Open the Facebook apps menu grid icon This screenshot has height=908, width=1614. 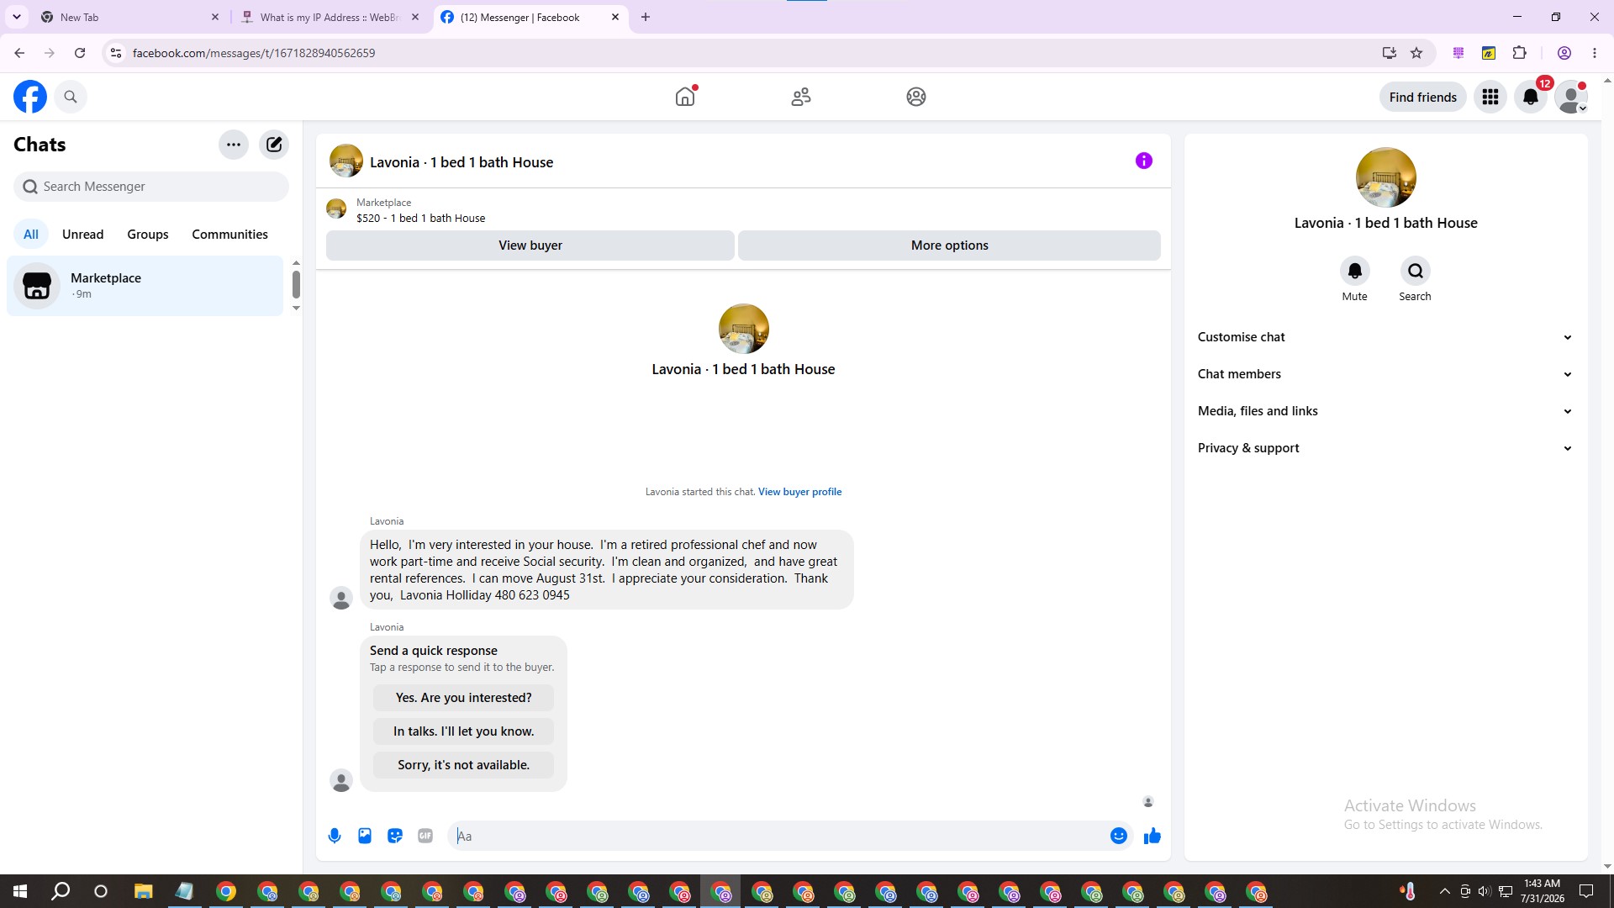coord(1490,97)
